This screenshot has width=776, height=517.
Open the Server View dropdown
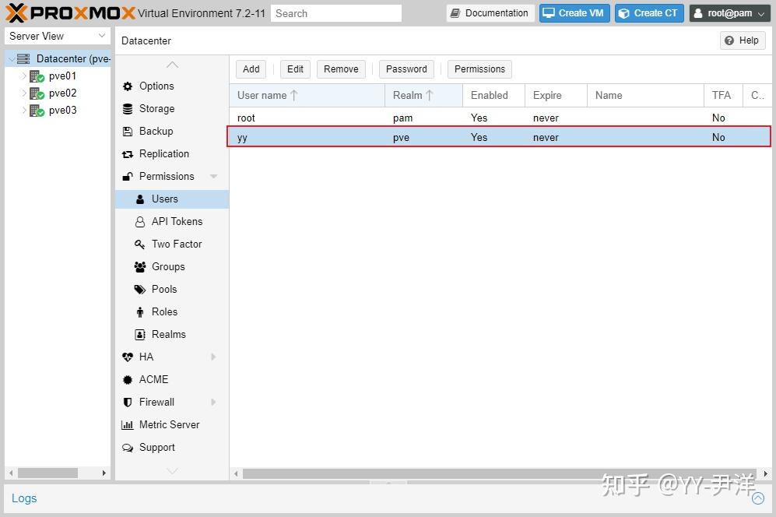(x=101, y=36)
